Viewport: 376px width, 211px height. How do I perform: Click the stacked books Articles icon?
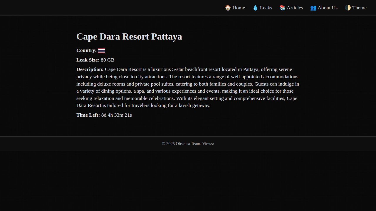(x=282, y=8)
